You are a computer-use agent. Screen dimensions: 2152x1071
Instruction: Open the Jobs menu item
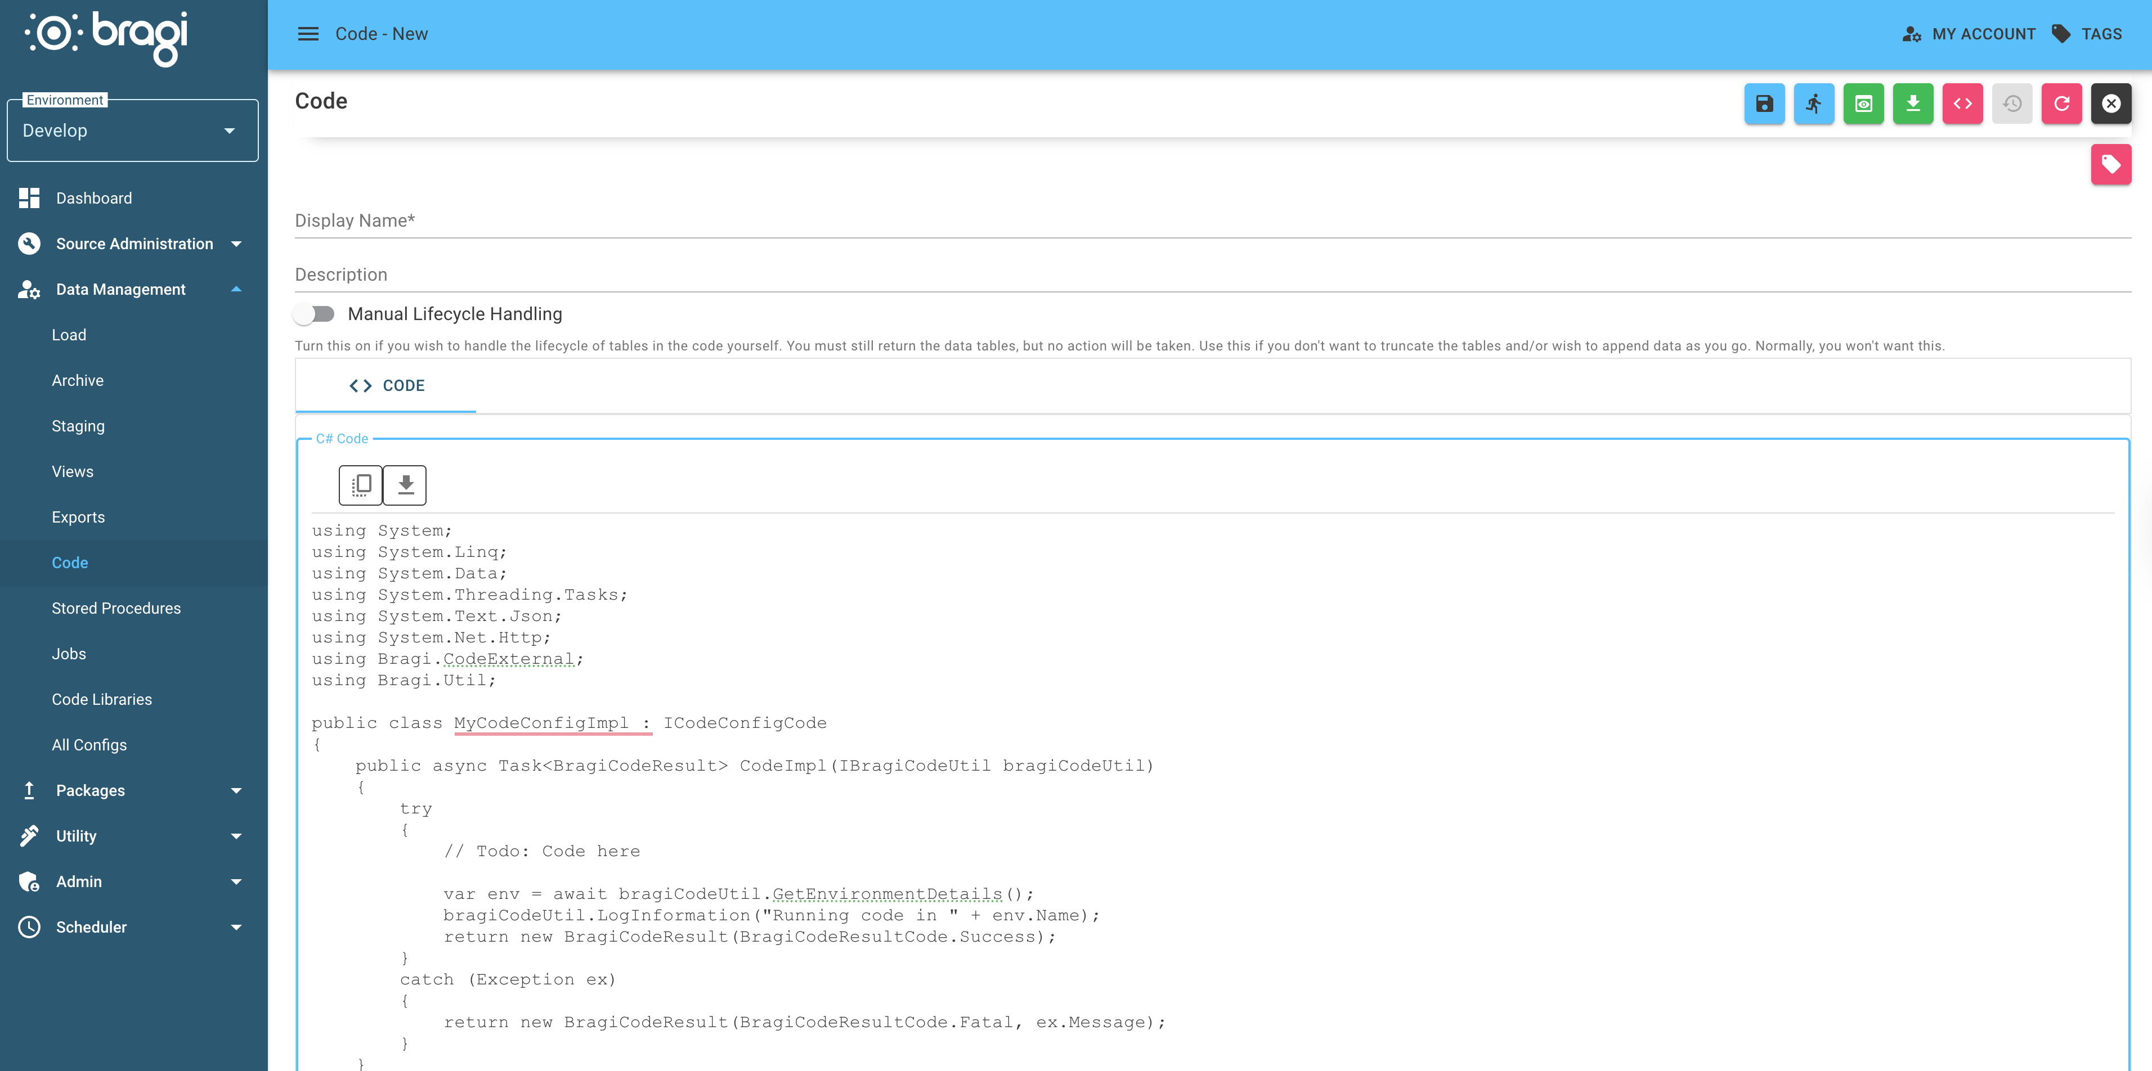pyautogui.click(x=69, y=654)
